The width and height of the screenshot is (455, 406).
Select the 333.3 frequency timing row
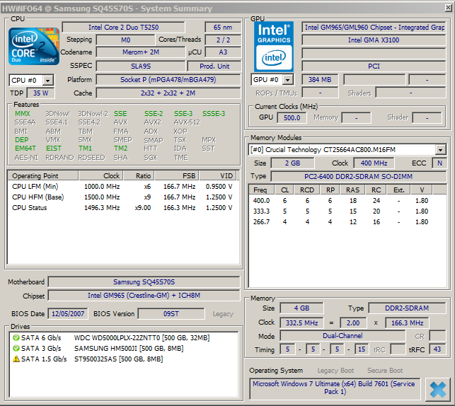[347, 211]
